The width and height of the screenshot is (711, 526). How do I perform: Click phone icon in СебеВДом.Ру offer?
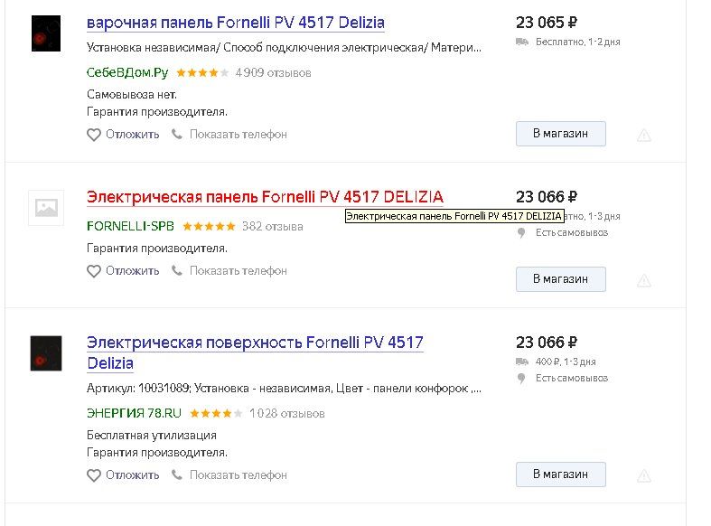pyautogui.click(x=177, y=135)
